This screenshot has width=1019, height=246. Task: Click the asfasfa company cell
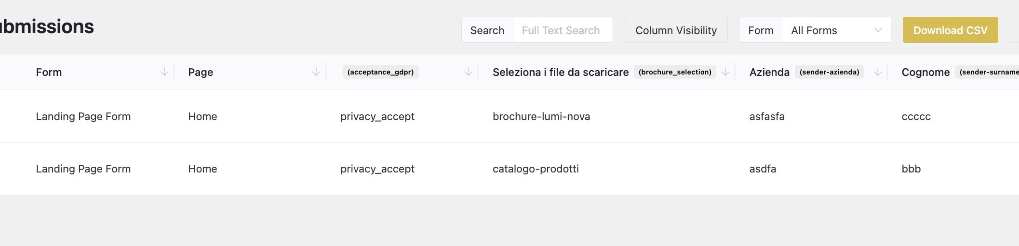click(x=767, y=116)
